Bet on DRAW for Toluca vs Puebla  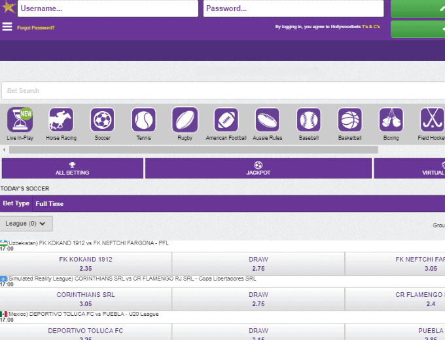point(258,331)
